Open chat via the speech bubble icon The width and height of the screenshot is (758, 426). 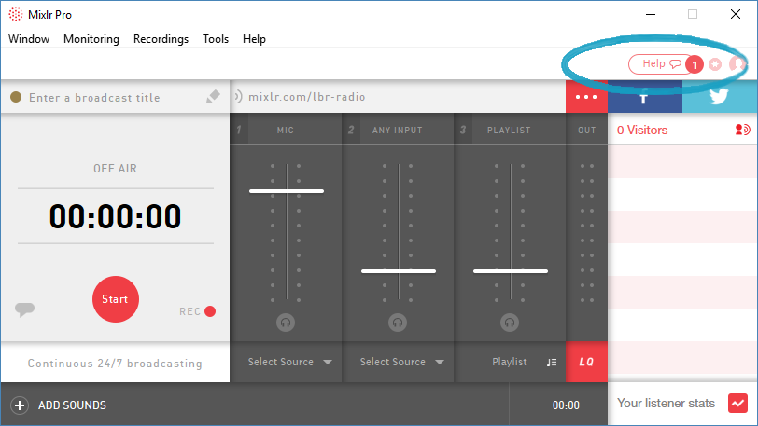pyautogui.click(x=25, y=309)
